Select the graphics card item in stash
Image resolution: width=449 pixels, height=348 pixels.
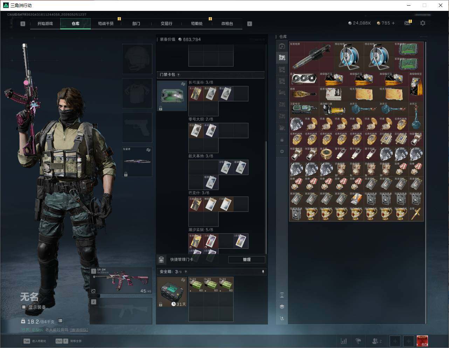[304, 79]
